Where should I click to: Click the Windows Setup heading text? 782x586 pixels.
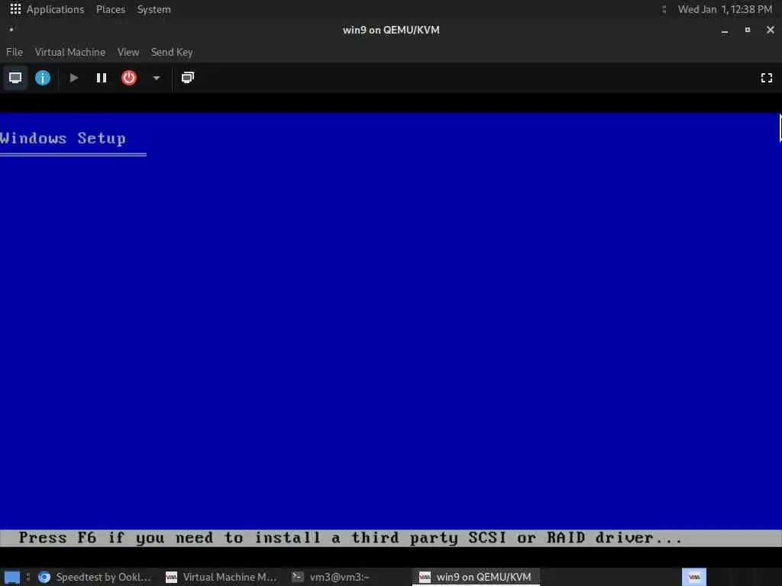click(x=63, y=139)
